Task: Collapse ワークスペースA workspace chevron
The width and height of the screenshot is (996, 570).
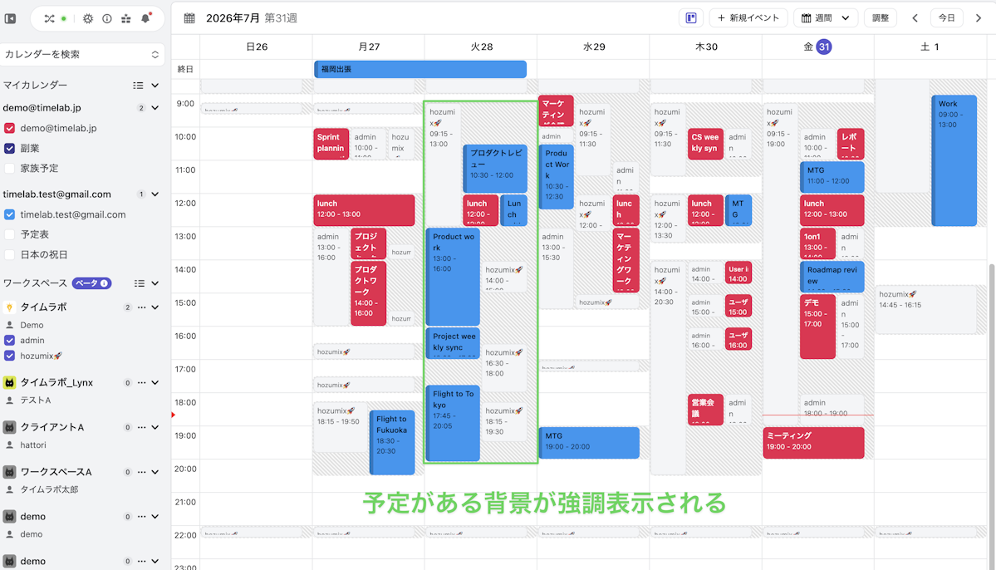Action: click(155, 471)
